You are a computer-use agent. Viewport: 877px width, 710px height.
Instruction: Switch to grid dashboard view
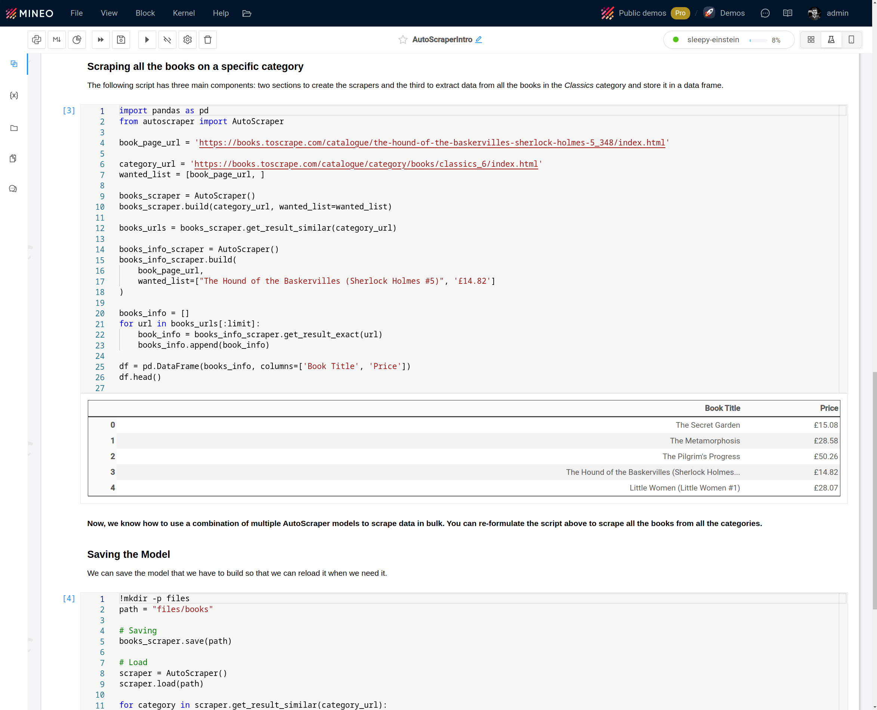[811, 40]
